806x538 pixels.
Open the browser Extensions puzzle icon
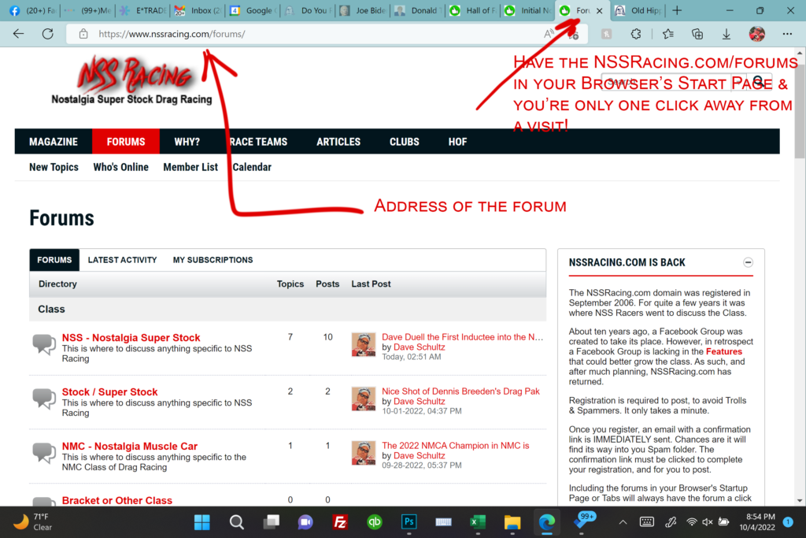[636, 34]
